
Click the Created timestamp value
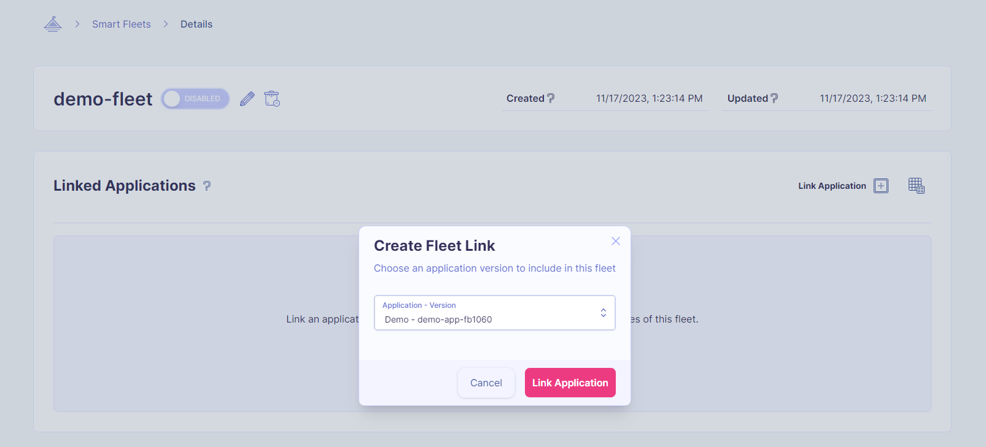coord(649,98)
